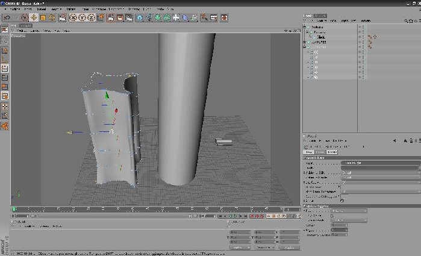This screenshot has width=421, height=256.
Task: Click the timeline ruler's green frame marker
Action: click(14, 209)
